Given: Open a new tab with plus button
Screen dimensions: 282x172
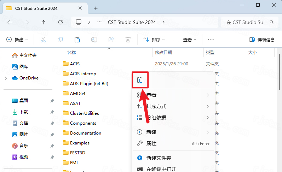Looking at the screenshot, I should click(96, 8).
